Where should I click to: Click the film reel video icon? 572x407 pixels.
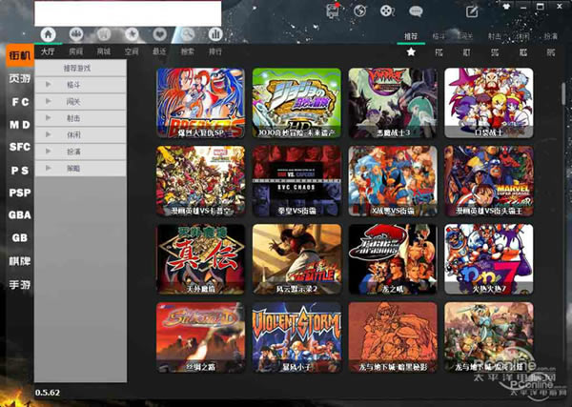[x=385, y=12]
